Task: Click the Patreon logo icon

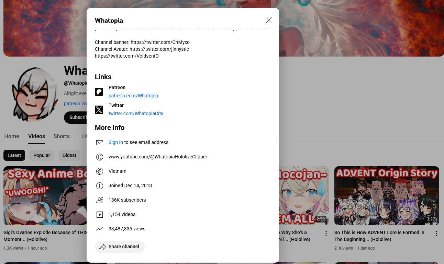Action: (99, 92)
